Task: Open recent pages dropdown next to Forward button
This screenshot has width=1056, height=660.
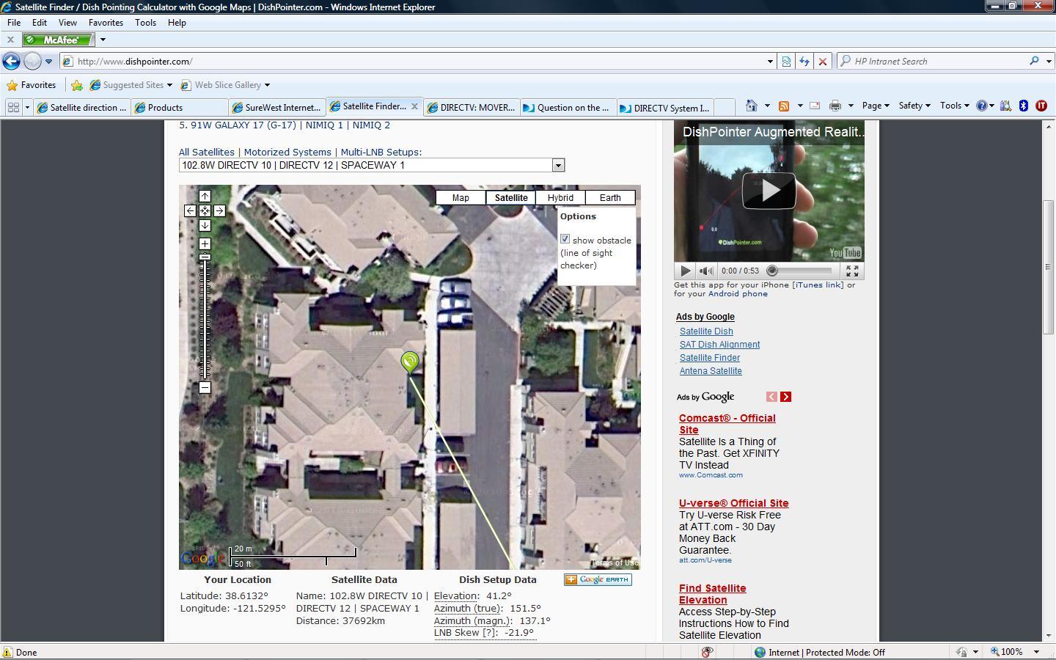Action: point(48,62)
